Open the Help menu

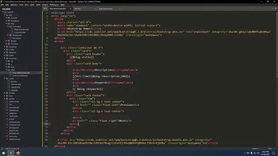tap(63, 5)
